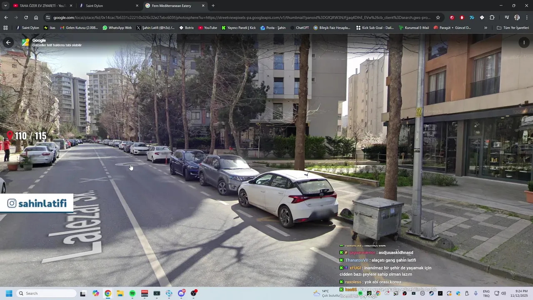This screenshot has width=533, height=300.
Task: Show hidden bookmarks with the double chevron
Action: click(486, 28)
